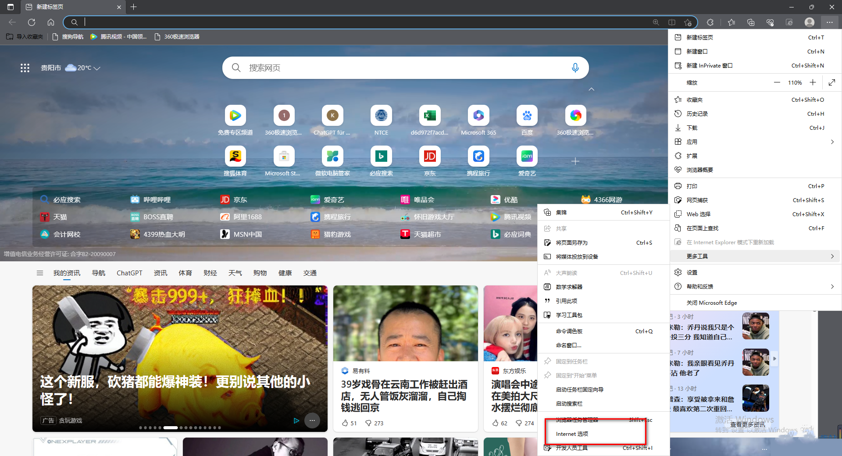
Task: Expand the weather dropdown next to 贵阳市
Action: click(x=98, y=68)
